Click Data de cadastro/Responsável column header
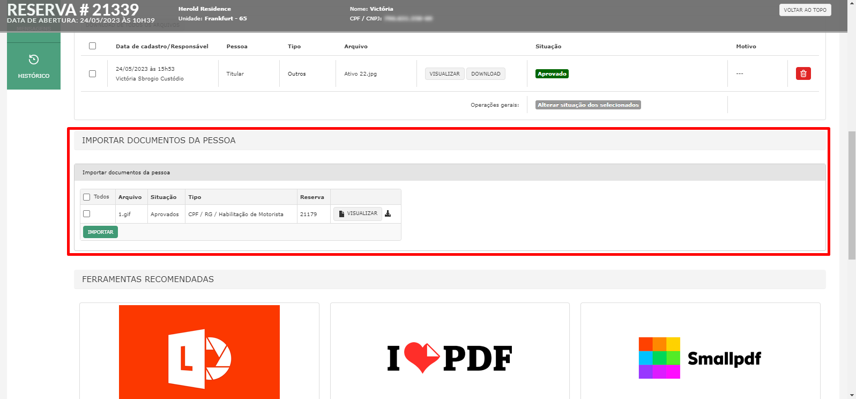The width and height of the screenshot is (856, 399). click(x=162, y=47)
